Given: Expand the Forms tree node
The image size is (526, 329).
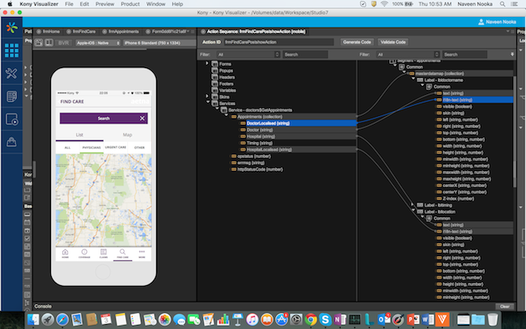Looking at the screenshot, I should (207, 63).
